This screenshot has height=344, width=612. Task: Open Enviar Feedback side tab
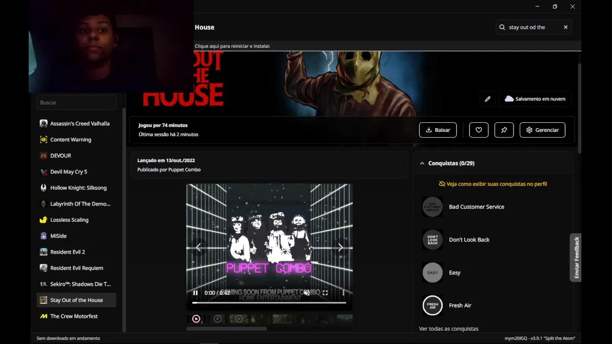(x=576, y=258)
